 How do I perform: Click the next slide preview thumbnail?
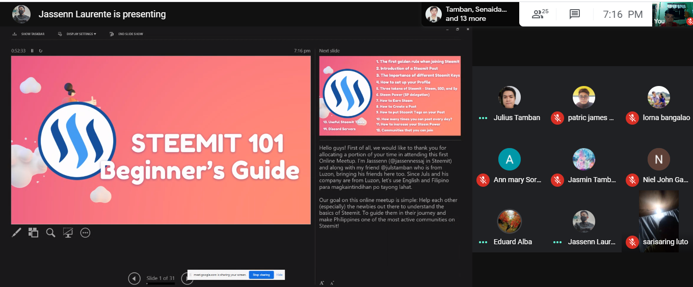coord(390,96)
